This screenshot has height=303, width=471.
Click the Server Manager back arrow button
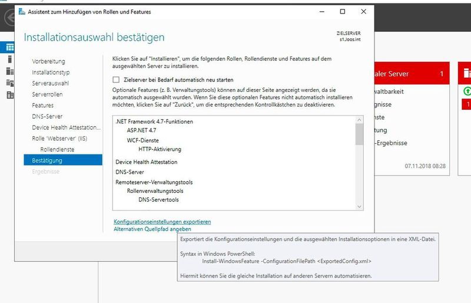(x=10, y=18)
